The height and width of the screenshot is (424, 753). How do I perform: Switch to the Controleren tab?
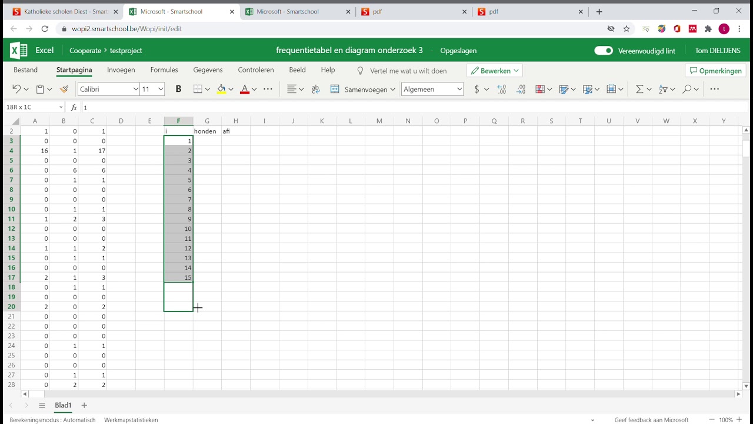(x=256, y=70)
